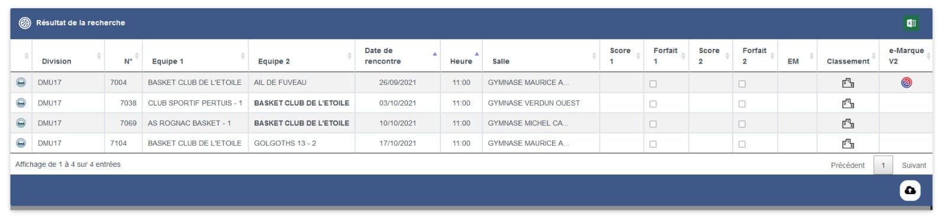The width and height of the screenshot is (947, 224).
Task: Check Forfait 1 box for match 7004
Action: (653, 84)
